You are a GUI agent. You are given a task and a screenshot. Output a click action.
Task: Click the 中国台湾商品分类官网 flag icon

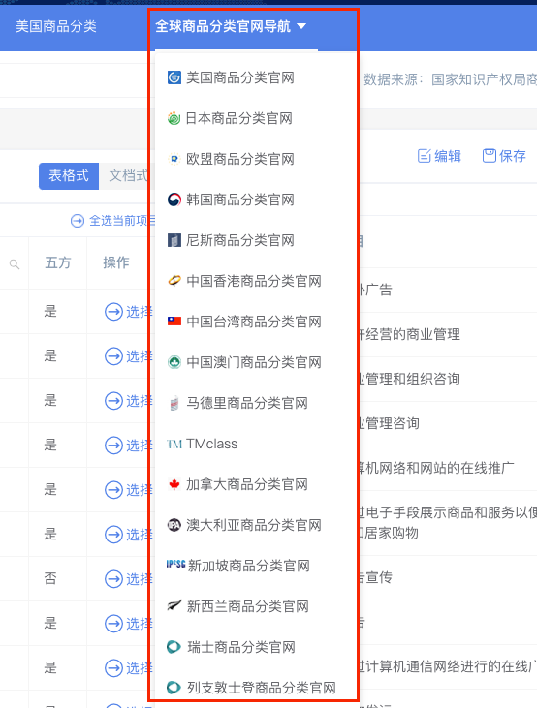[174, 321]
